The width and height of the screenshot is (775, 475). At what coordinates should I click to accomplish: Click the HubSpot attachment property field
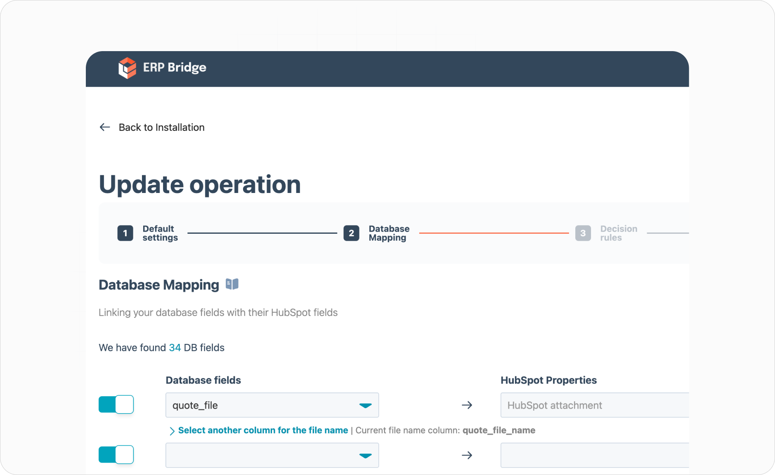pos(595,405)
